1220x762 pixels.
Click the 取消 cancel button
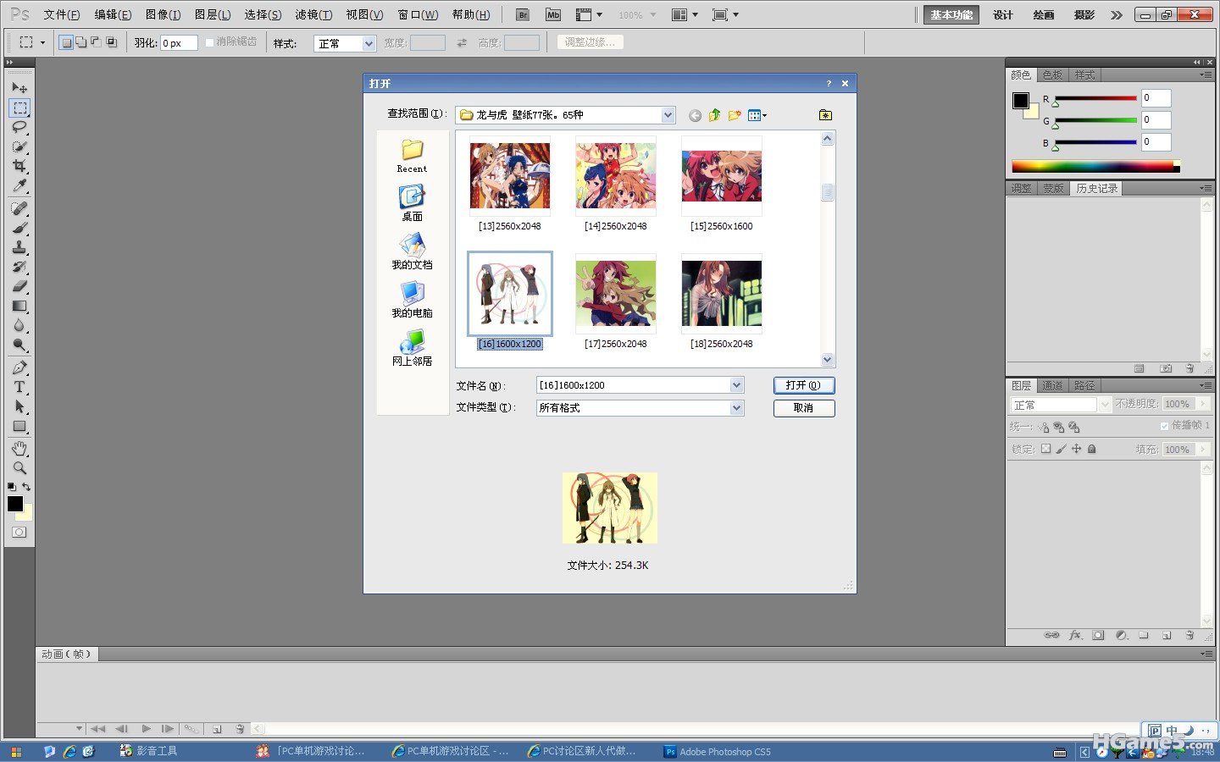(x=804, y=408)
